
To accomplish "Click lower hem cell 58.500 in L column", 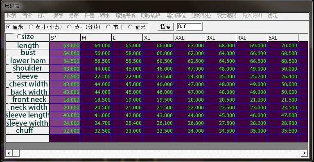I will (x=127, y=61).
